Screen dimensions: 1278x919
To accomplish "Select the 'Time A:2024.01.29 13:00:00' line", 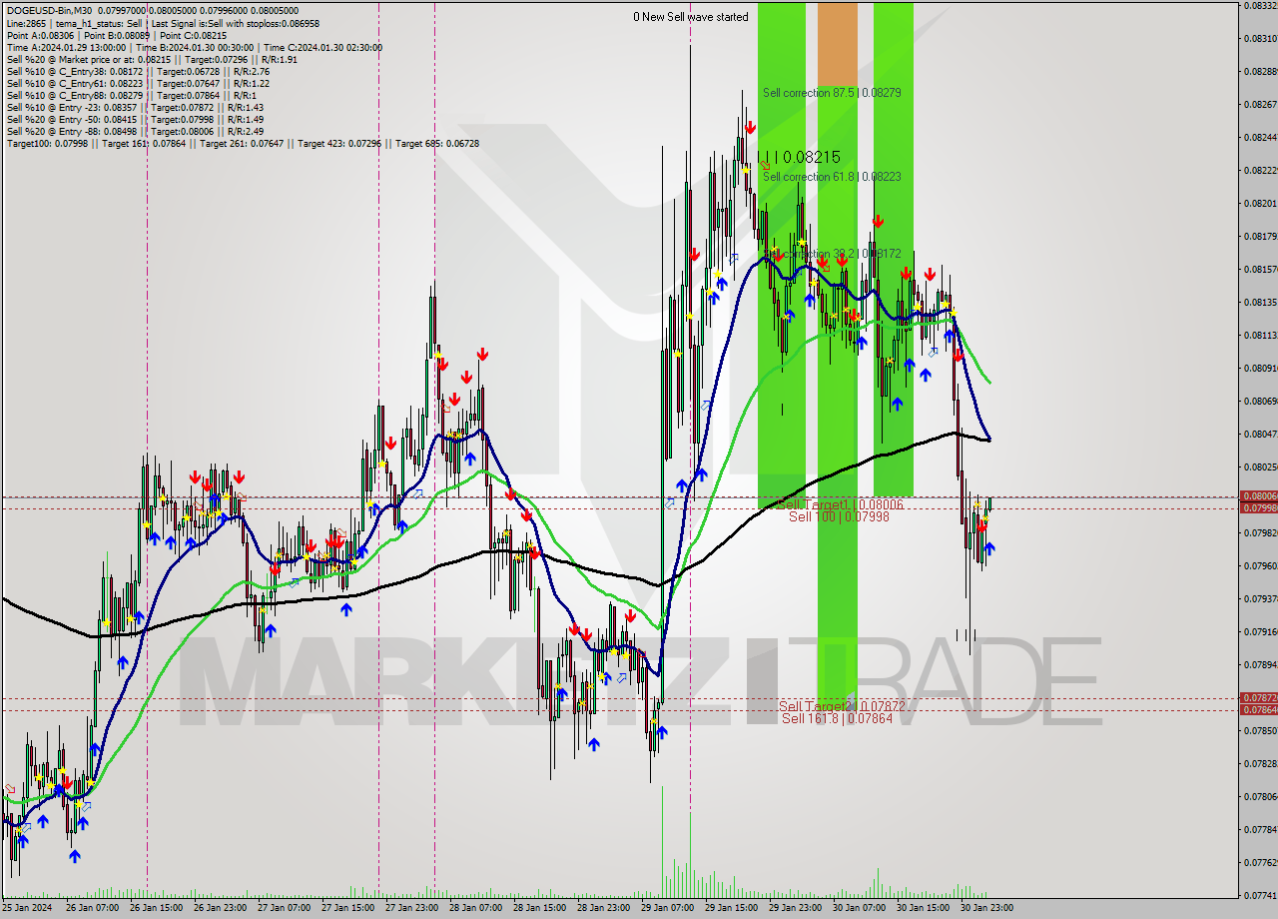I will pos(194,47).
